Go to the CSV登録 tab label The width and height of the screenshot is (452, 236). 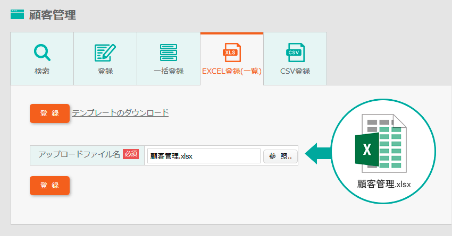tap(295, 71)
